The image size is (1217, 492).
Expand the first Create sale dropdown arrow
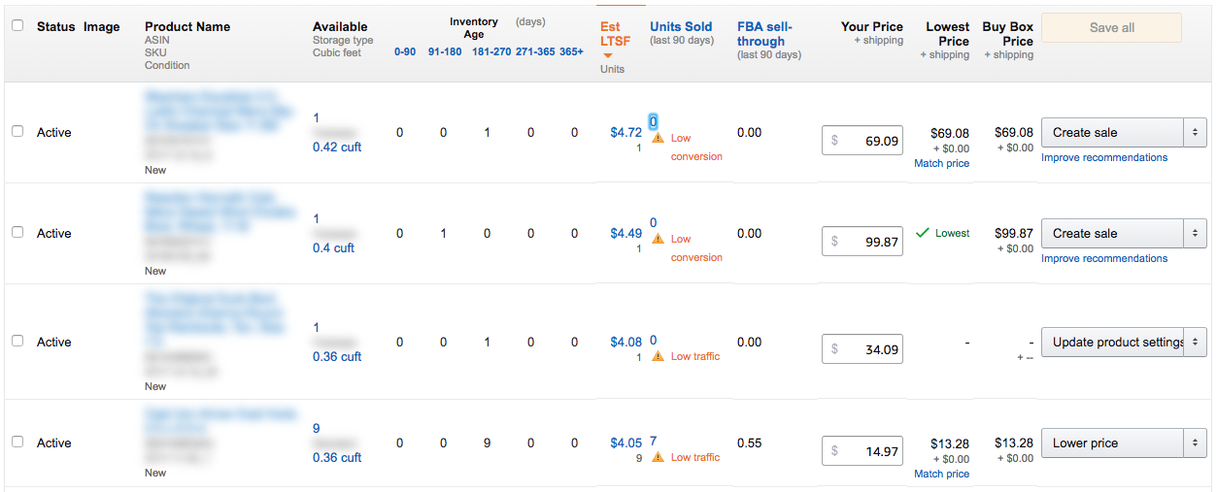coord(1195,132)
